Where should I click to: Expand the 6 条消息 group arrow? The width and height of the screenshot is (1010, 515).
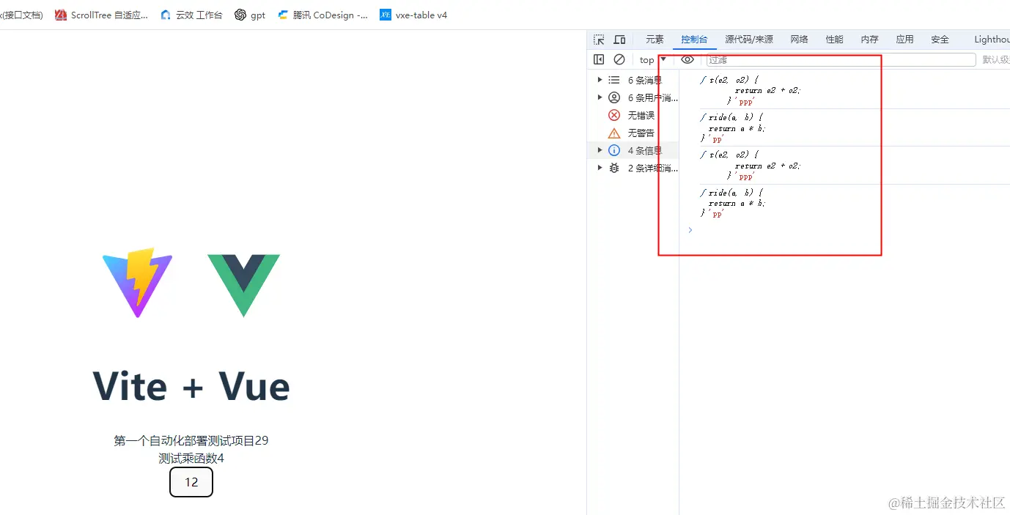[x=600, y=80]
